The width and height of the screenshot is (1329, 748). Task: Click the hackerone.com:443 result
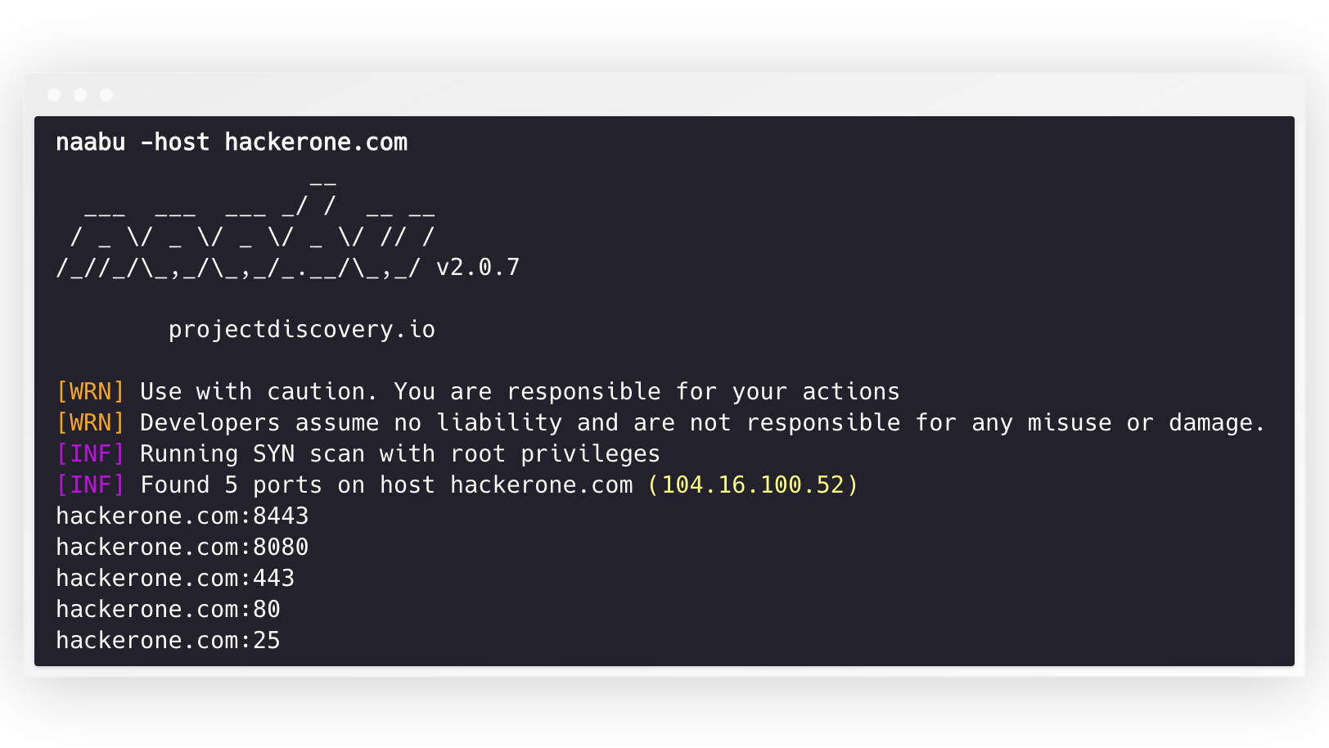coord(175,579)
